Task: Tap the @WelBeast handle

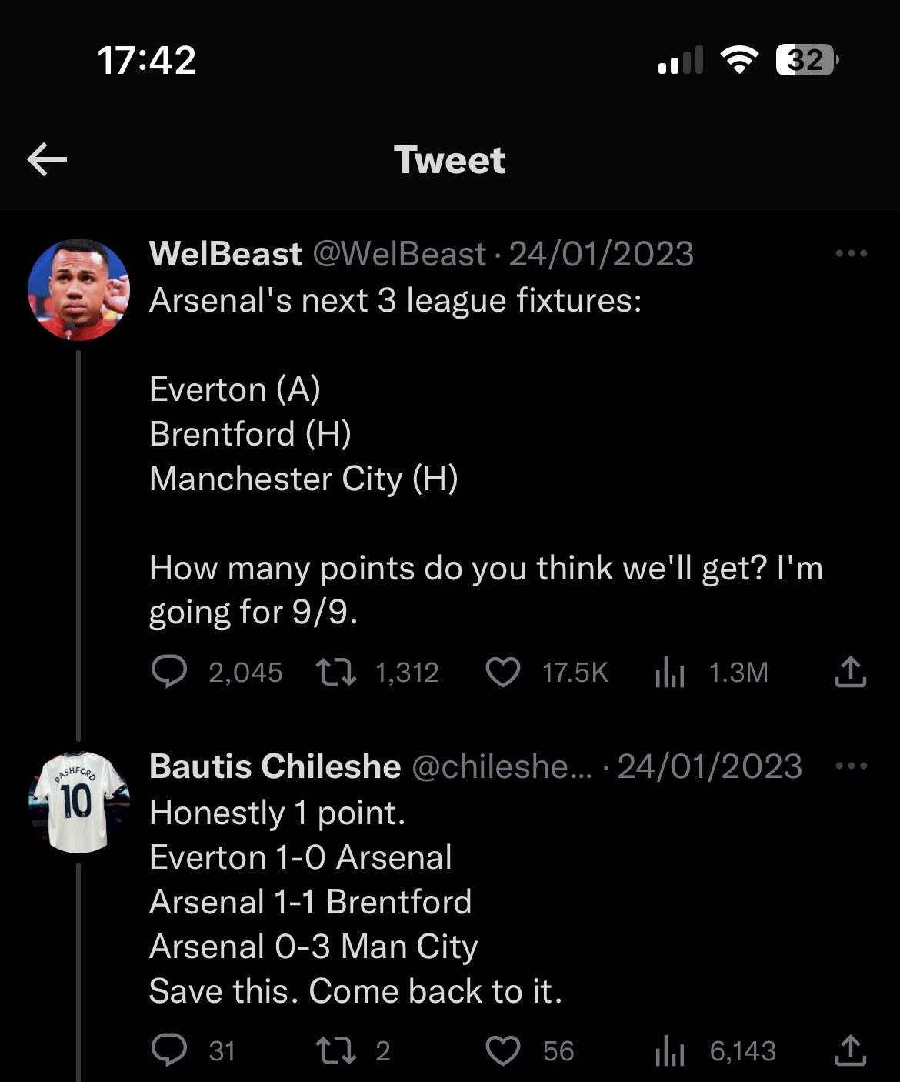Action: tap(399, 254)
